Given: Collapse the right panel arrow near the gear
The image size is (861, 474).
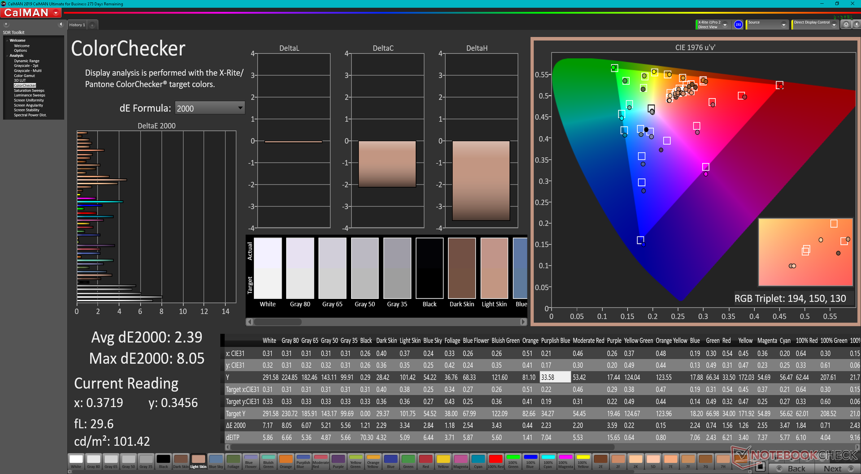Looking at the screenshot, I should (857, 25).
